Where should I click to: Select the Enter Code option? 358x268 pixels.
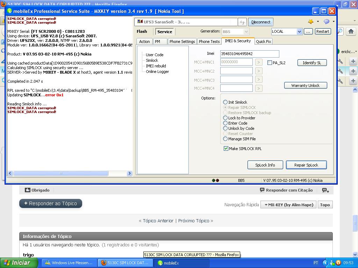[235, 123]
